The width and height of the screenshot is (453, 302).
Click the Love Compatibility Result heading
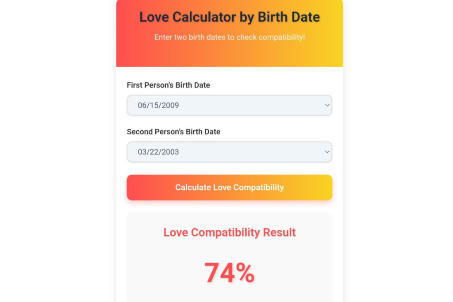pos(229,232)
